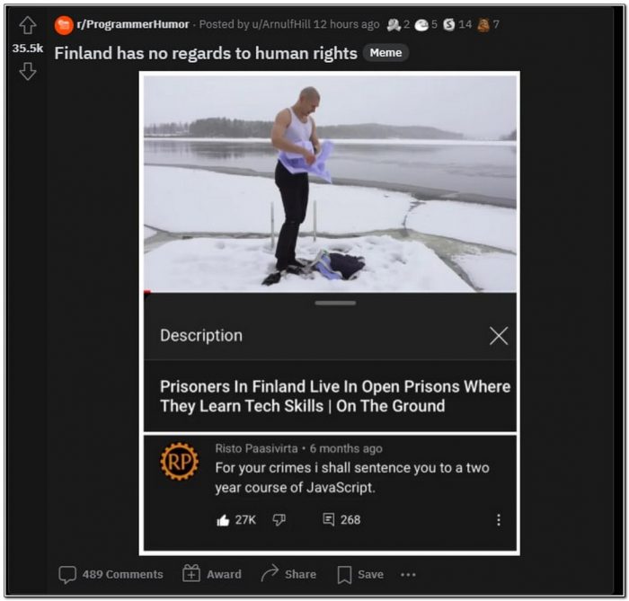Click the red video progress marker

coord(146,293)
